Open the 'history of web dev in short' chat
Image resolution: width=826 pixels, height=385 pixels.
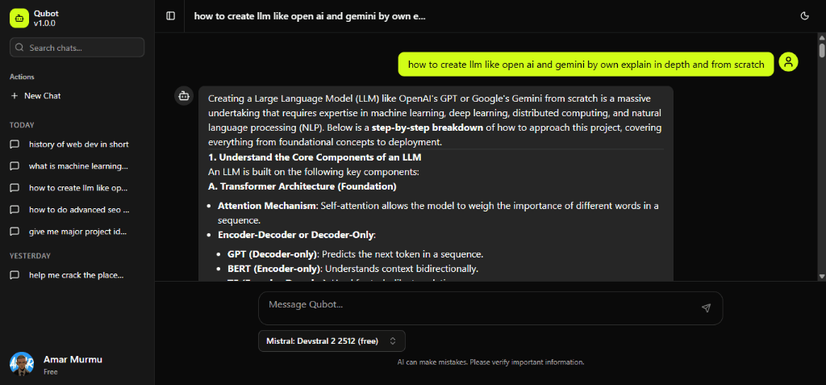tap(78, 144)
